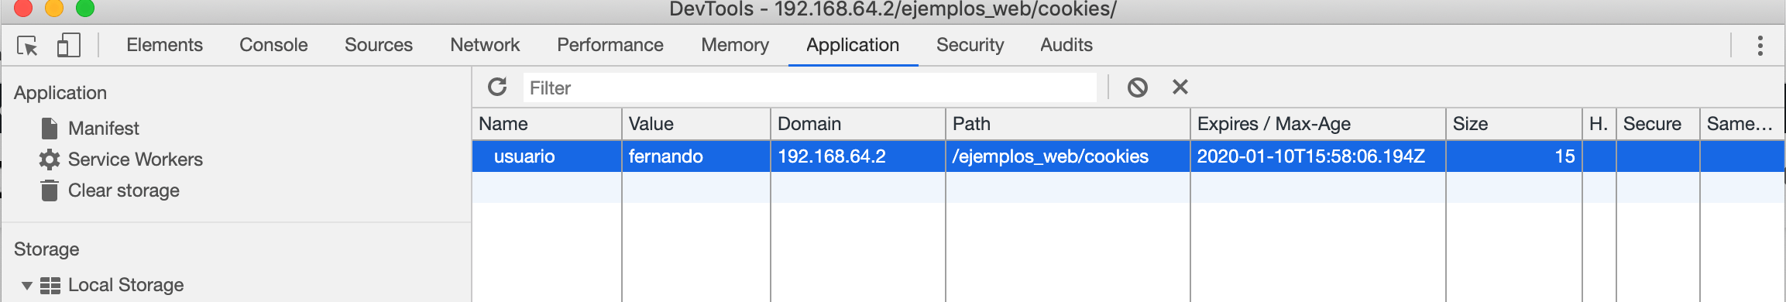This screenshot has height=302, width=1786.
Task: Delete selected cookie with X icon
Action: coord(1180,87)
